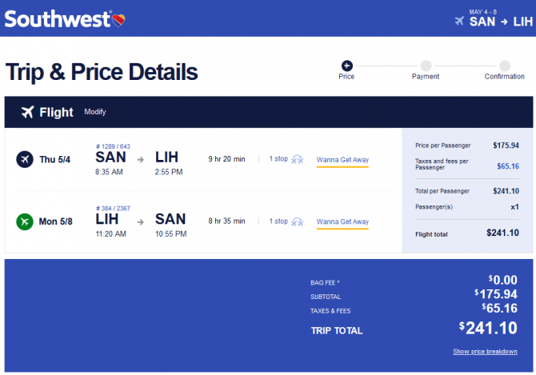Open the 1 stop details for the departing flight
Image resolution: width=536 pixels, height=375 pixels.
[x=278, y=159]
